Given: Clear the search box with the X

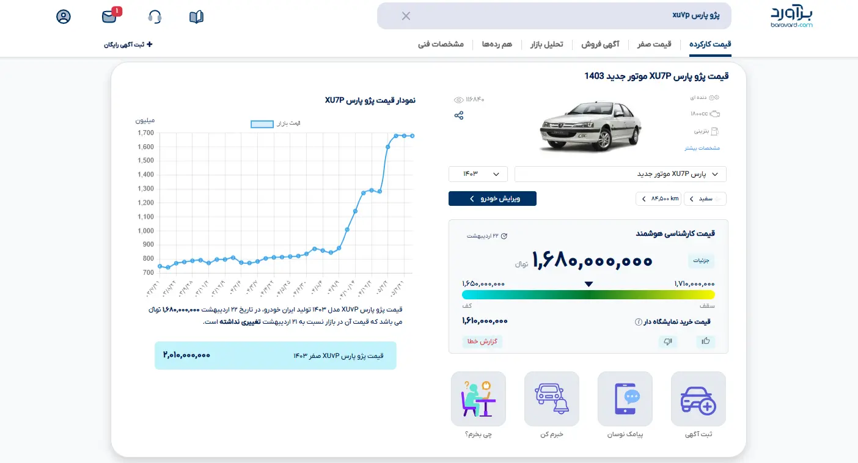Looking at the screenshot, I should [x=406, y=16].
